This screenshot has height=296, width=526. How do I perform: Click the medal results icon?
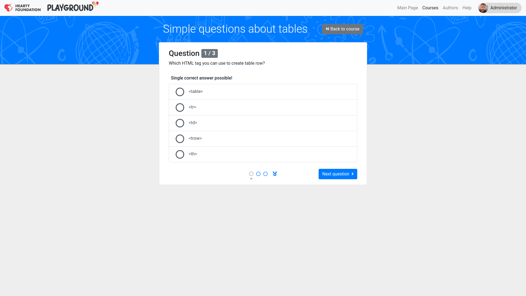pyautogui.click(x=275, y=174)
